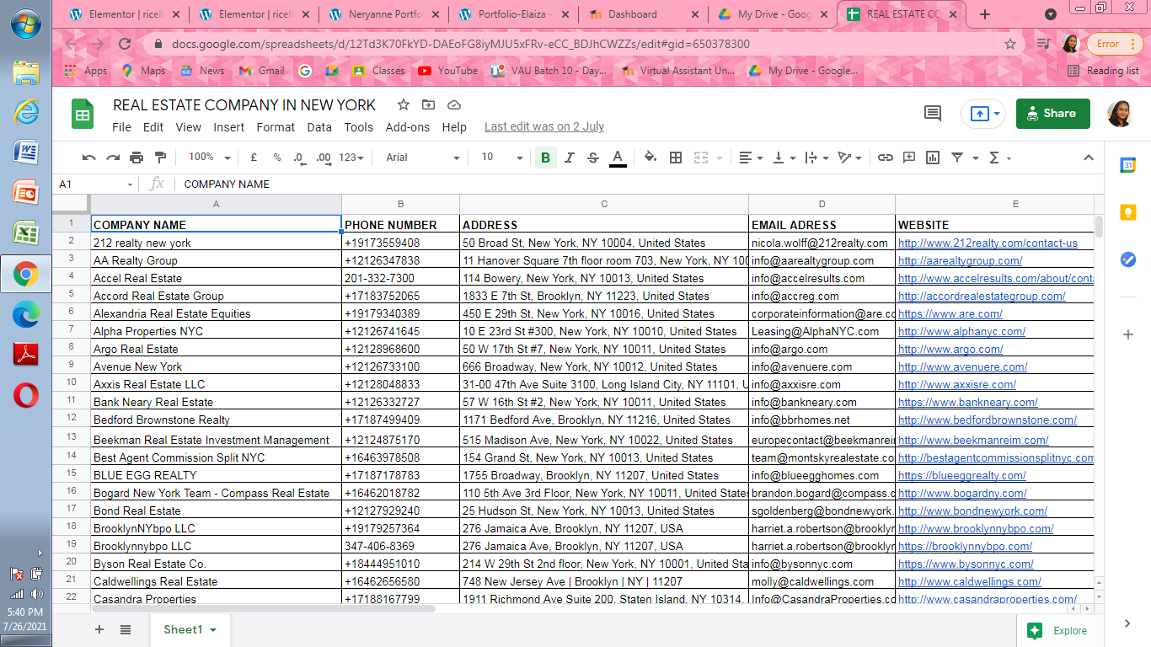Toggle Italic formatting
The height and width of the screenshot is (647, 1151).
click(569, 158)
